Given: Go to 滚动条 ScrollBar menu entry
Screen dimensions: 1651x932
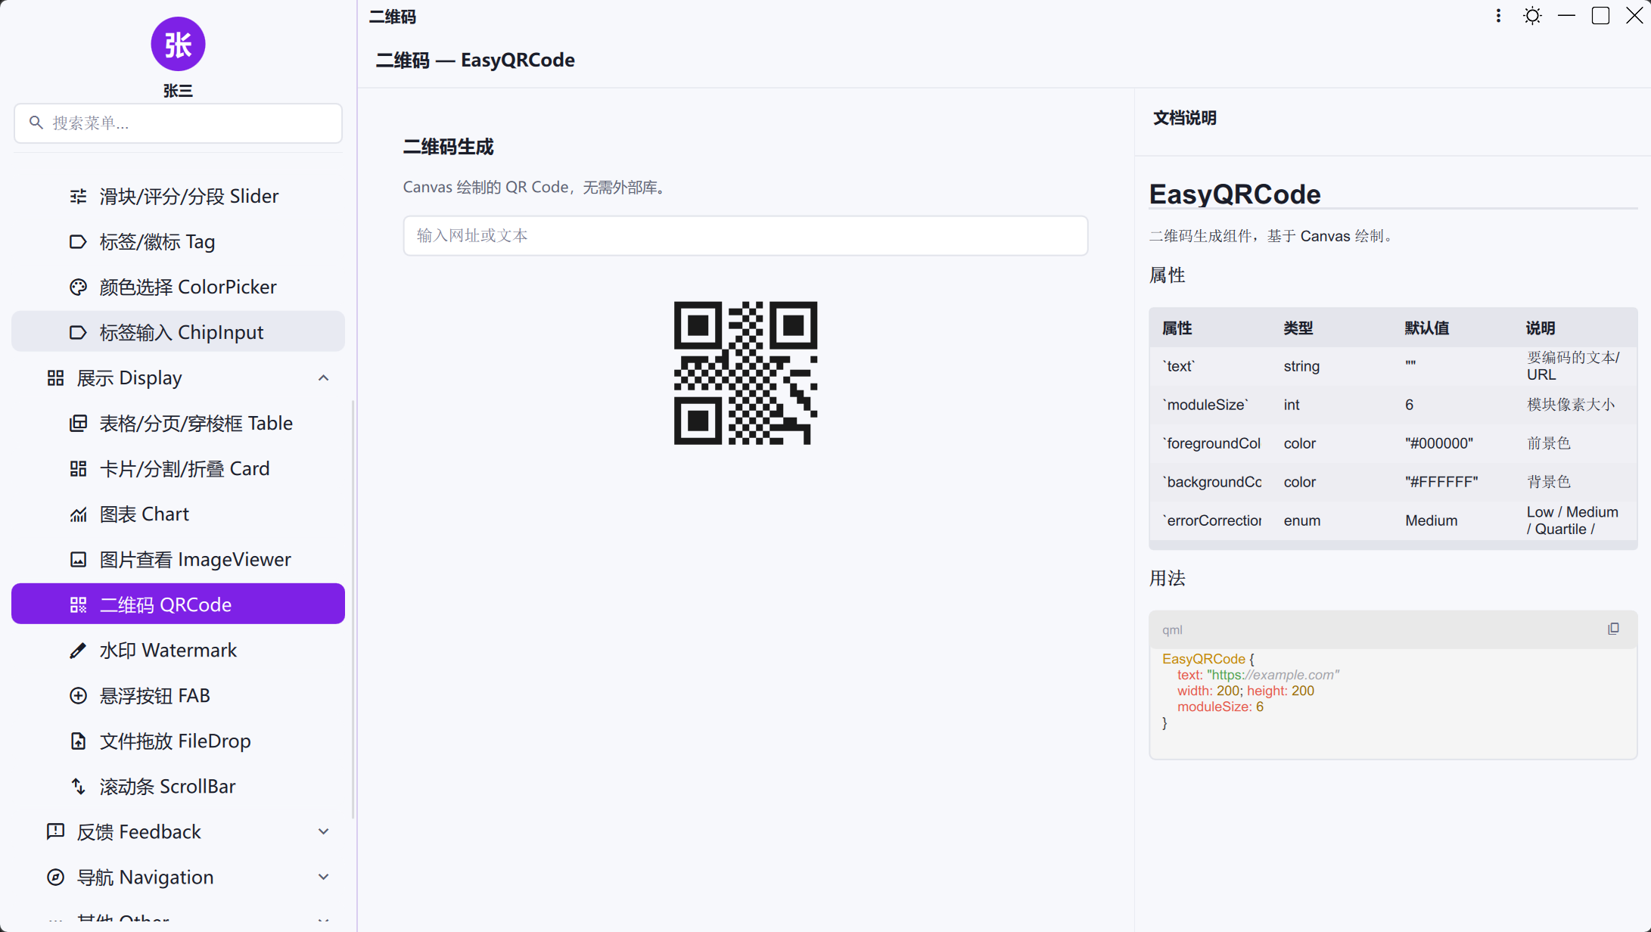Looking at the screenshot, I should [178, 787].
